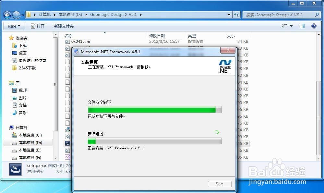This screenshot has height=193, width=324.
Task: Open the 组织 menu
Action: 14,26
